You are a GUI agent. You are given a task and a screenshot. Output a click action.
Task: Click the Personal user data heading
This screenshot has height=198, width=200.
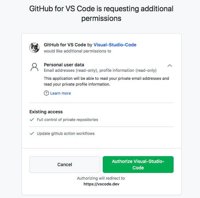[x=64, y=65]
